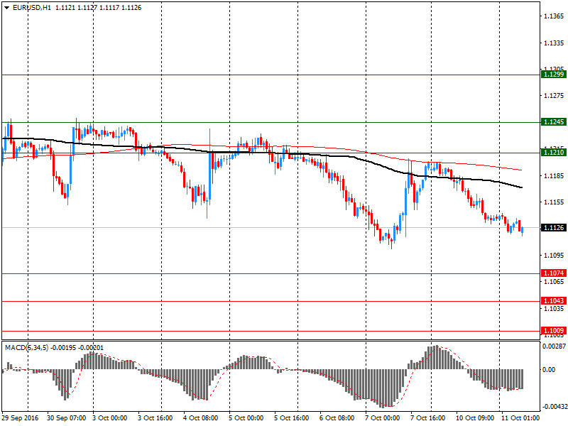Select the 1.1009 red support level label

pos(554,330)
